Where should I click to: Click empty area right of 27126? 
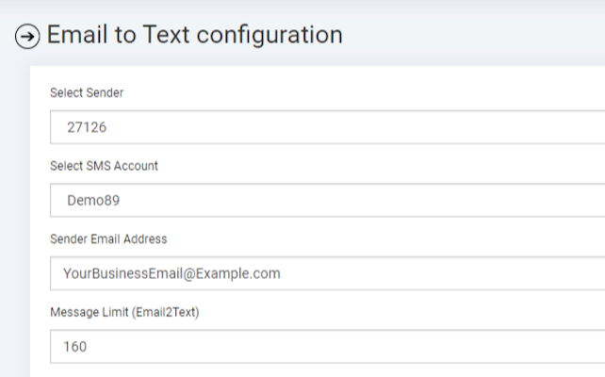click(377, 127)
